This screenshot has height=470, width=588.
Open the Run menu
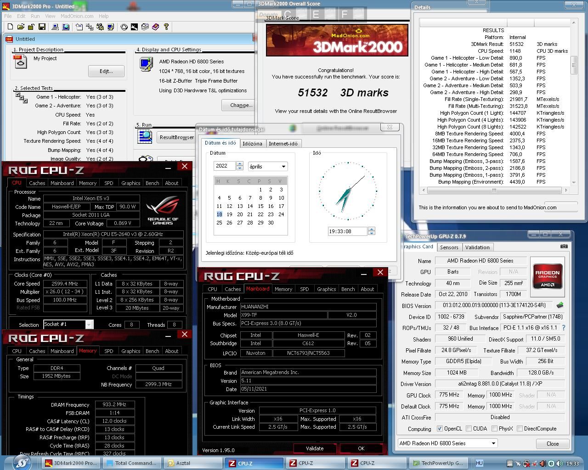click(x=35, y=16)
